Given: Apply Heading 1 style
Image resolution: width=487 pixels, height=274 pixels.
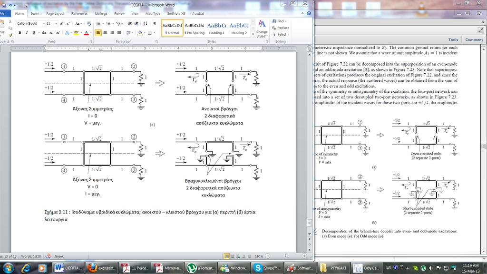Looking at the screenshot, I should coord(217,28).
